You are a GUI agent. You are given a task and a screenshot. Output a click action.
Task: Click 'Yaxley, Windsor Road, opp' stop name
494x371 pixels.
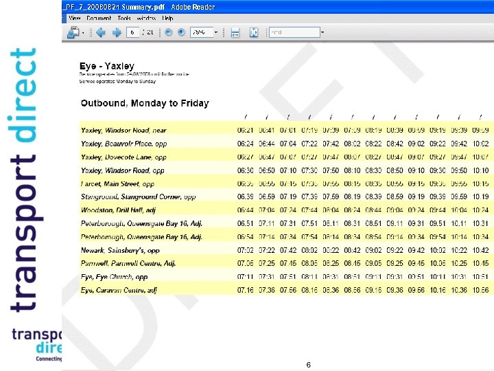[x=123, y=170]
